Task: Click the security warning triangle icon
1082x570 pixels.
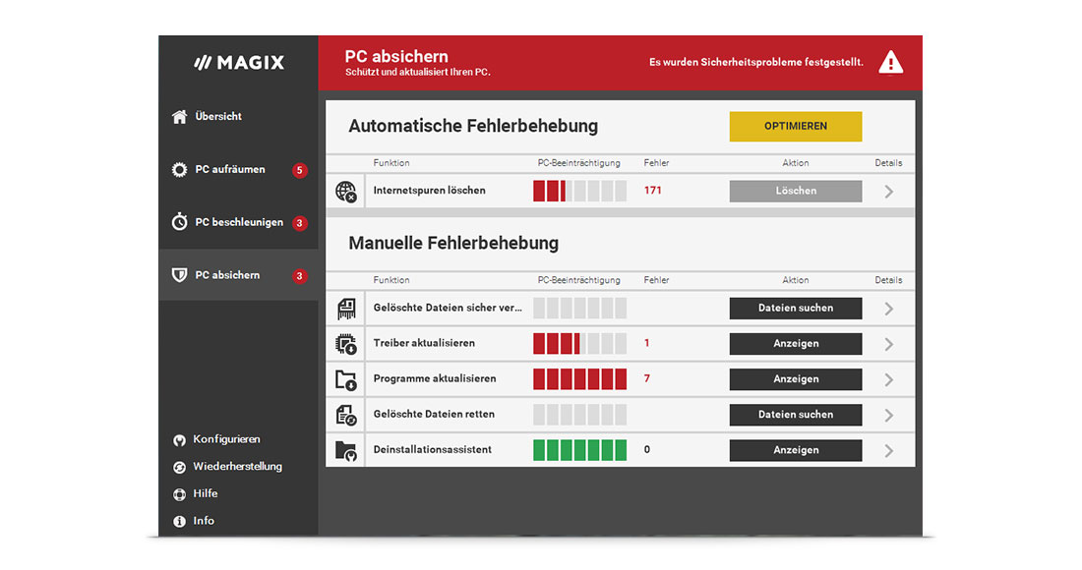Action: (x=890, y=61)
